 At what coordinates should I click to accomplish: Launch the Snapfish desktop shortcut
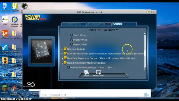coord(5,75)
